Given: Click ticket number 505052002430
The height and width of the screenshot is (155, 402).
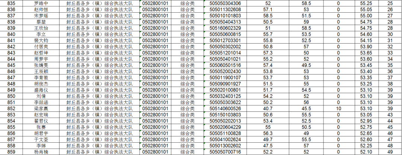Looking at the screenshot, I should (x=225, y=71).
